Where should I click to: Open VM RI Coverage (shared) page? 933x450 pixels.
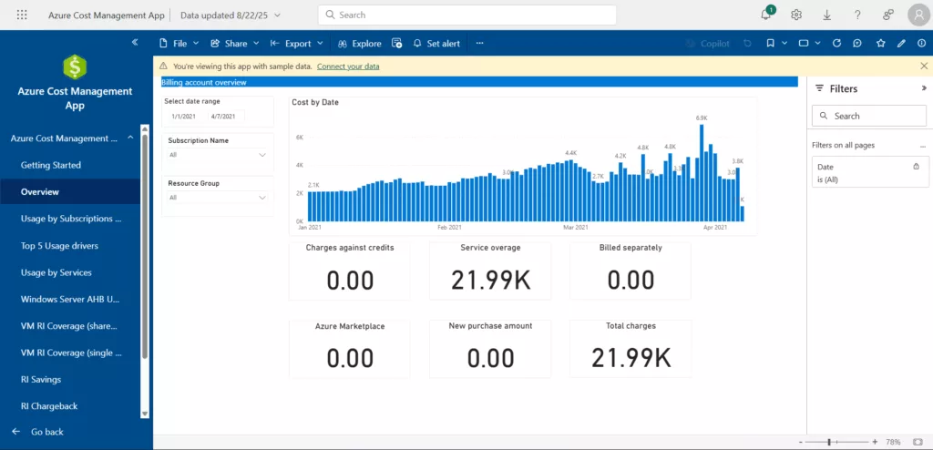click(70, 325)
